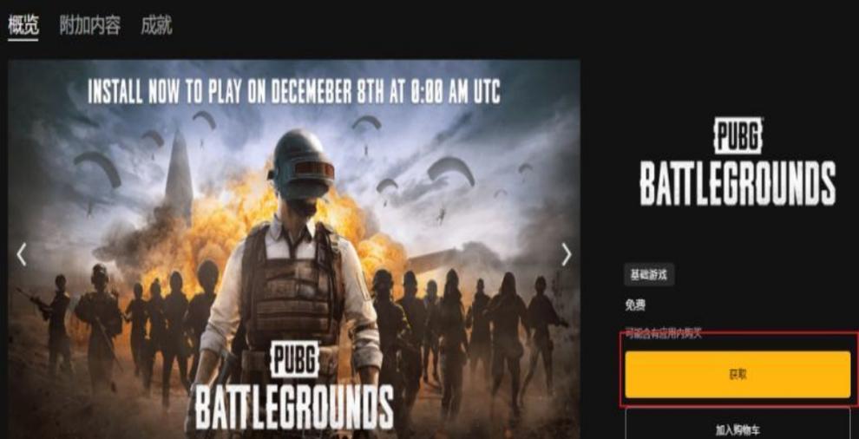Advance to the next carousel image
Viewport: 859px width, 439px height.
pos(567,255)
